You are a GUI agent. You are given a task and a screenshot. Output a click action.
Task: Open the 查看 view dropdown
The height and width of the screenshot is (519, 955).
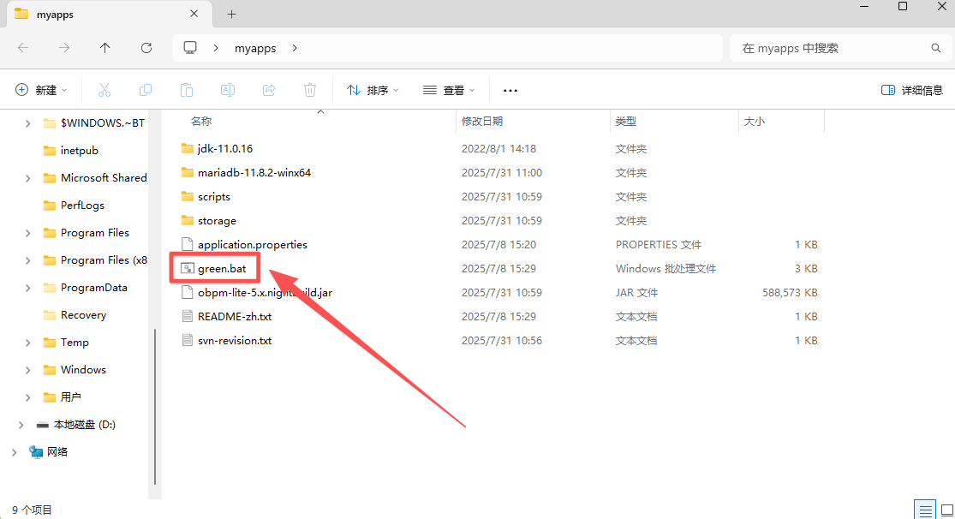point(448,90)
